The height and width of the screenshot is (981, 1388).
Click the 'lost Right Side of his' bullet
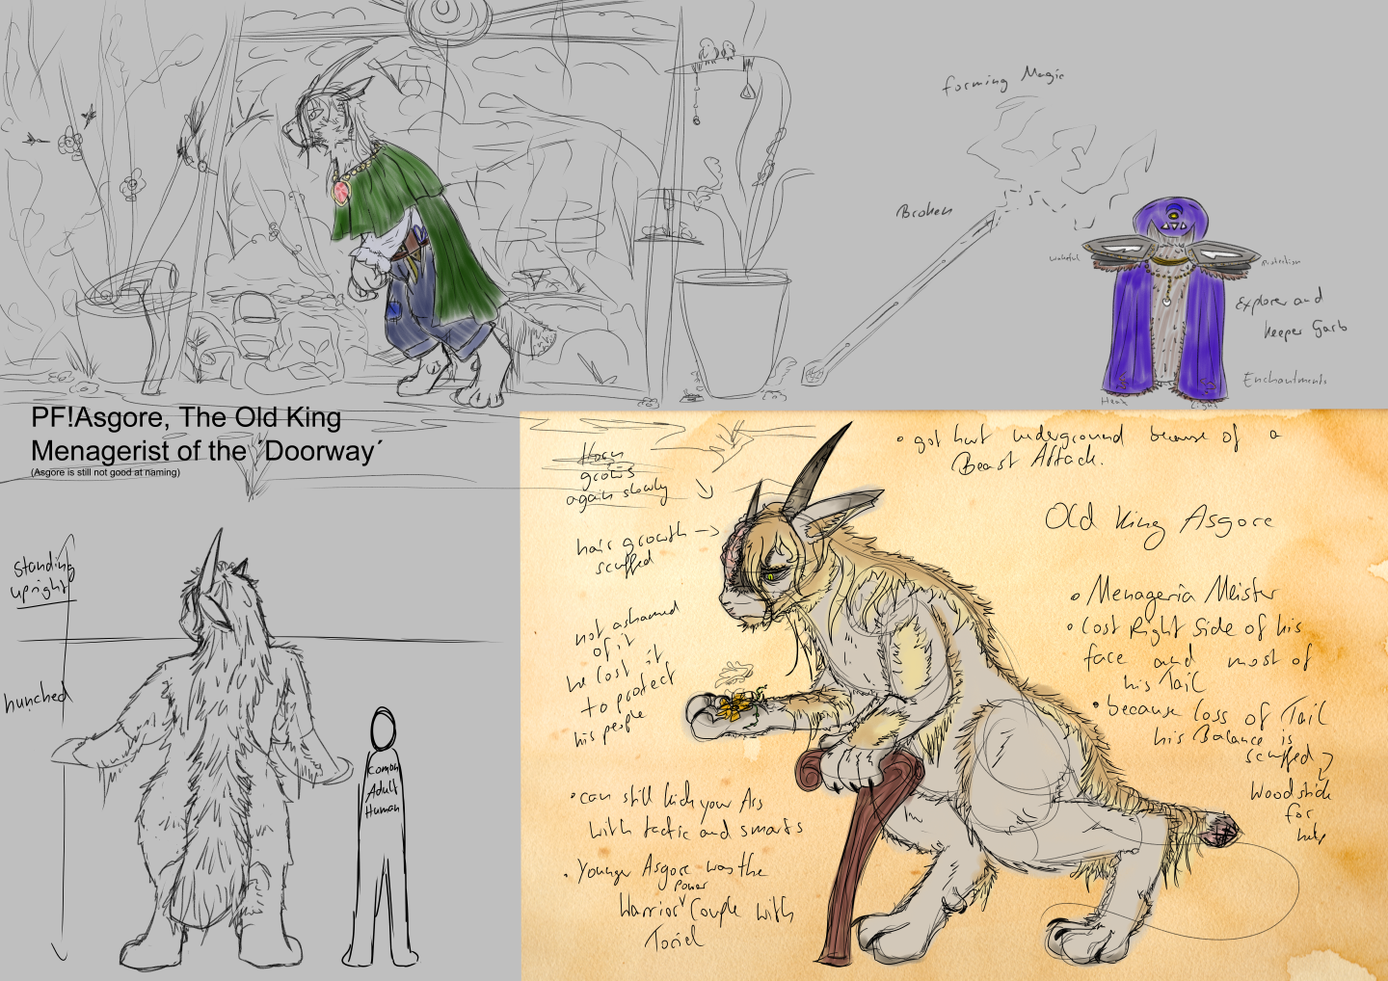pyautogui.click(x=1186, y=628)
